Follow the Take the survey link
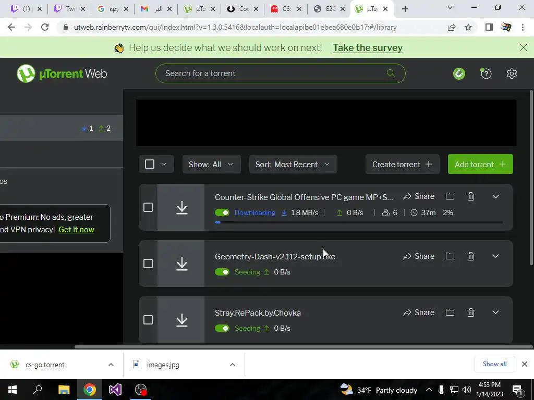 coord(368,47)
